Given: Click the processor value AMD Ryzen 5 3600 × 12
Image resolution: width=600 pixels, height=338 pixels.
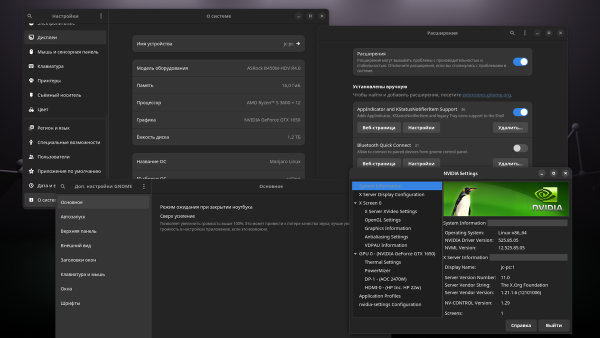Looking at the screenshot, I should (273, 103).
